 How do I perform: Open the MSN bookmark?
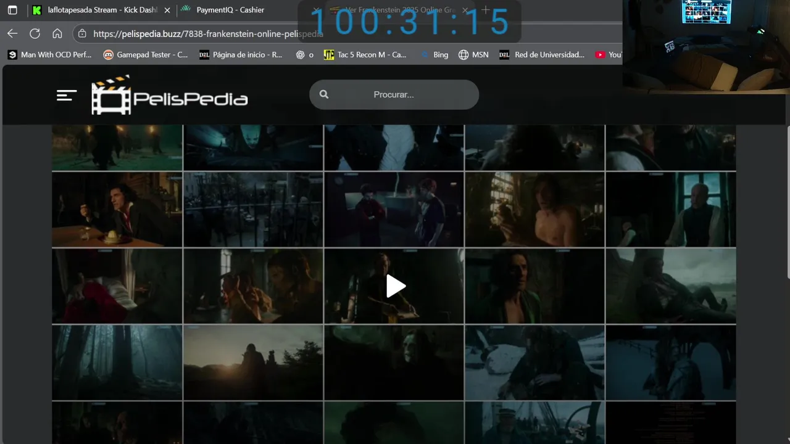pyautogui.click(x=473, y=54)
